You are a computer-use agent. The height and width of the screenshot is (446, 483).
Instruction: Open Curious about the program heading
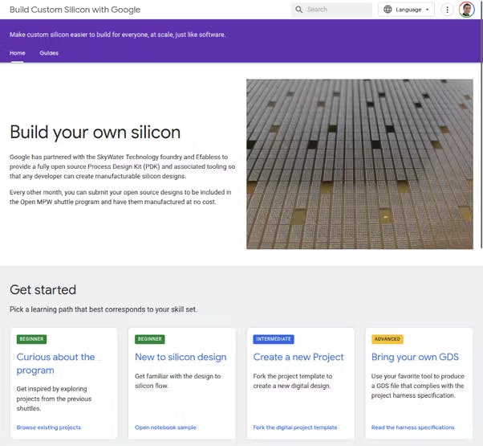tap(55, 363)
